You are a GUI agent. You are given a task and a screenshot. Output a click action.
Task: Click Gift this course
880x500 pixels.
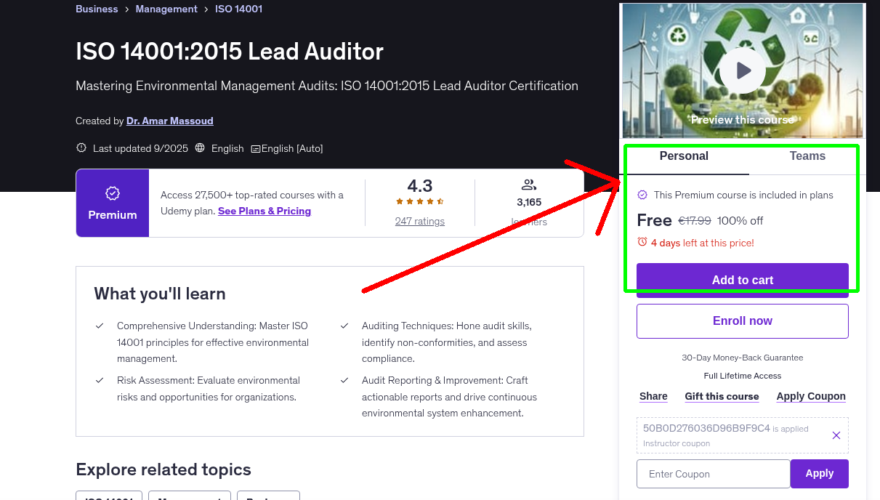point(722,396)
